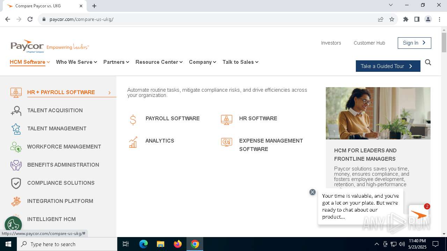Show hidden system tray icons

pos(376,244)
